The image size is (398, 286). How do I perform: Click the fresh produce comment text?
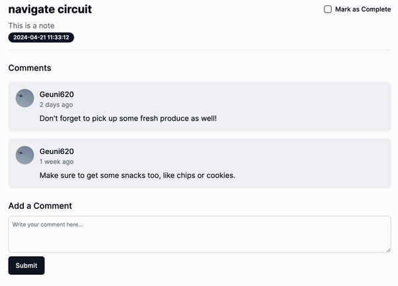click(128, 119)
